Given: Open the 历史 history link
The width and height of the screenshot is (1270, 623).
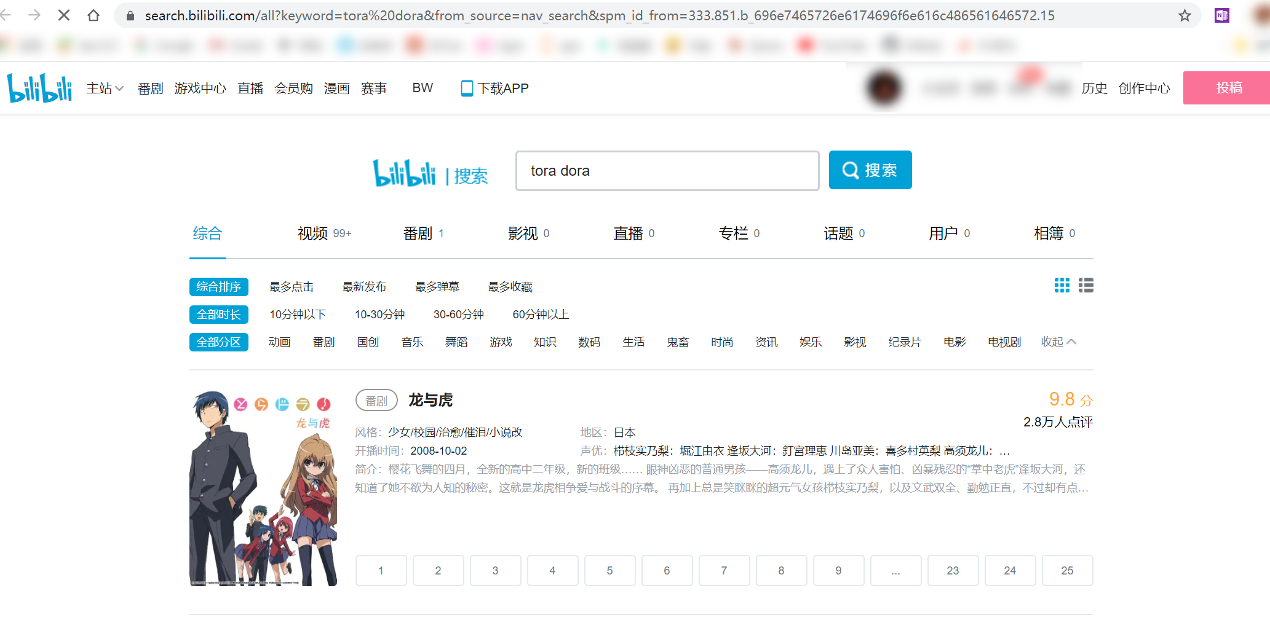Looking at the screenshot, I should point(1094,88).
